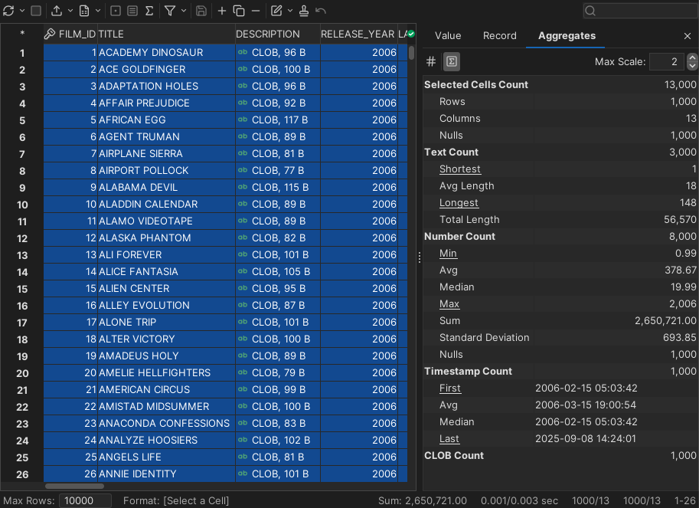699x508 pixels.
Task: Click the calculate aggregates sigma icon
Action: pos(149,11)
